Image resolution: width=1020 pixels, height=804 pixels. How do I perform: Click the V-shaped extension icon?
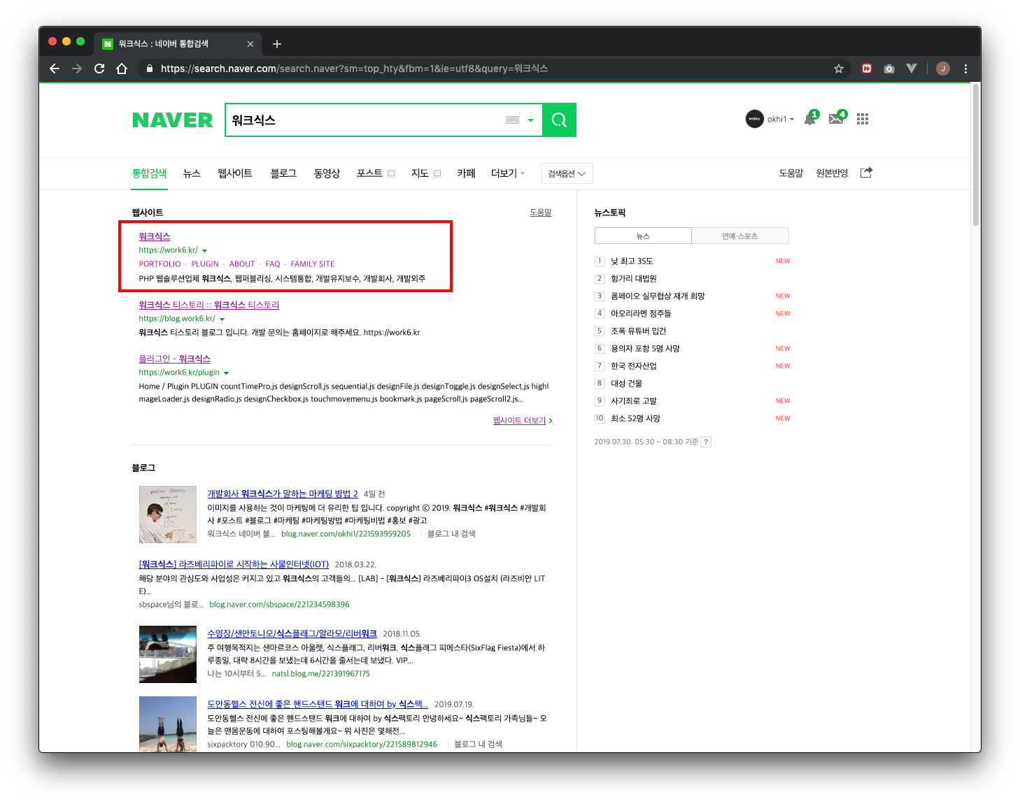(x=911, y=69)
